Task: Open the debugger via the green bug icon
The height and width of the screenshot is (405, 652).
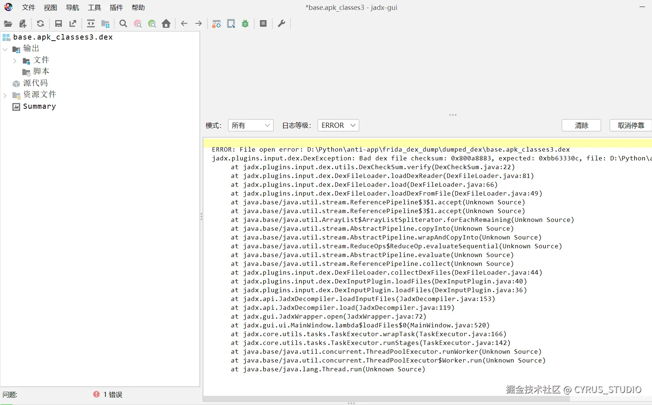Action: [x=245, y=24]
